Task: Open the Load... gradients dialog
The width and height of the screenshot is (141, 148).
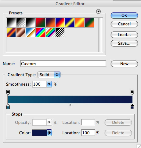Action: pos(124,35)
